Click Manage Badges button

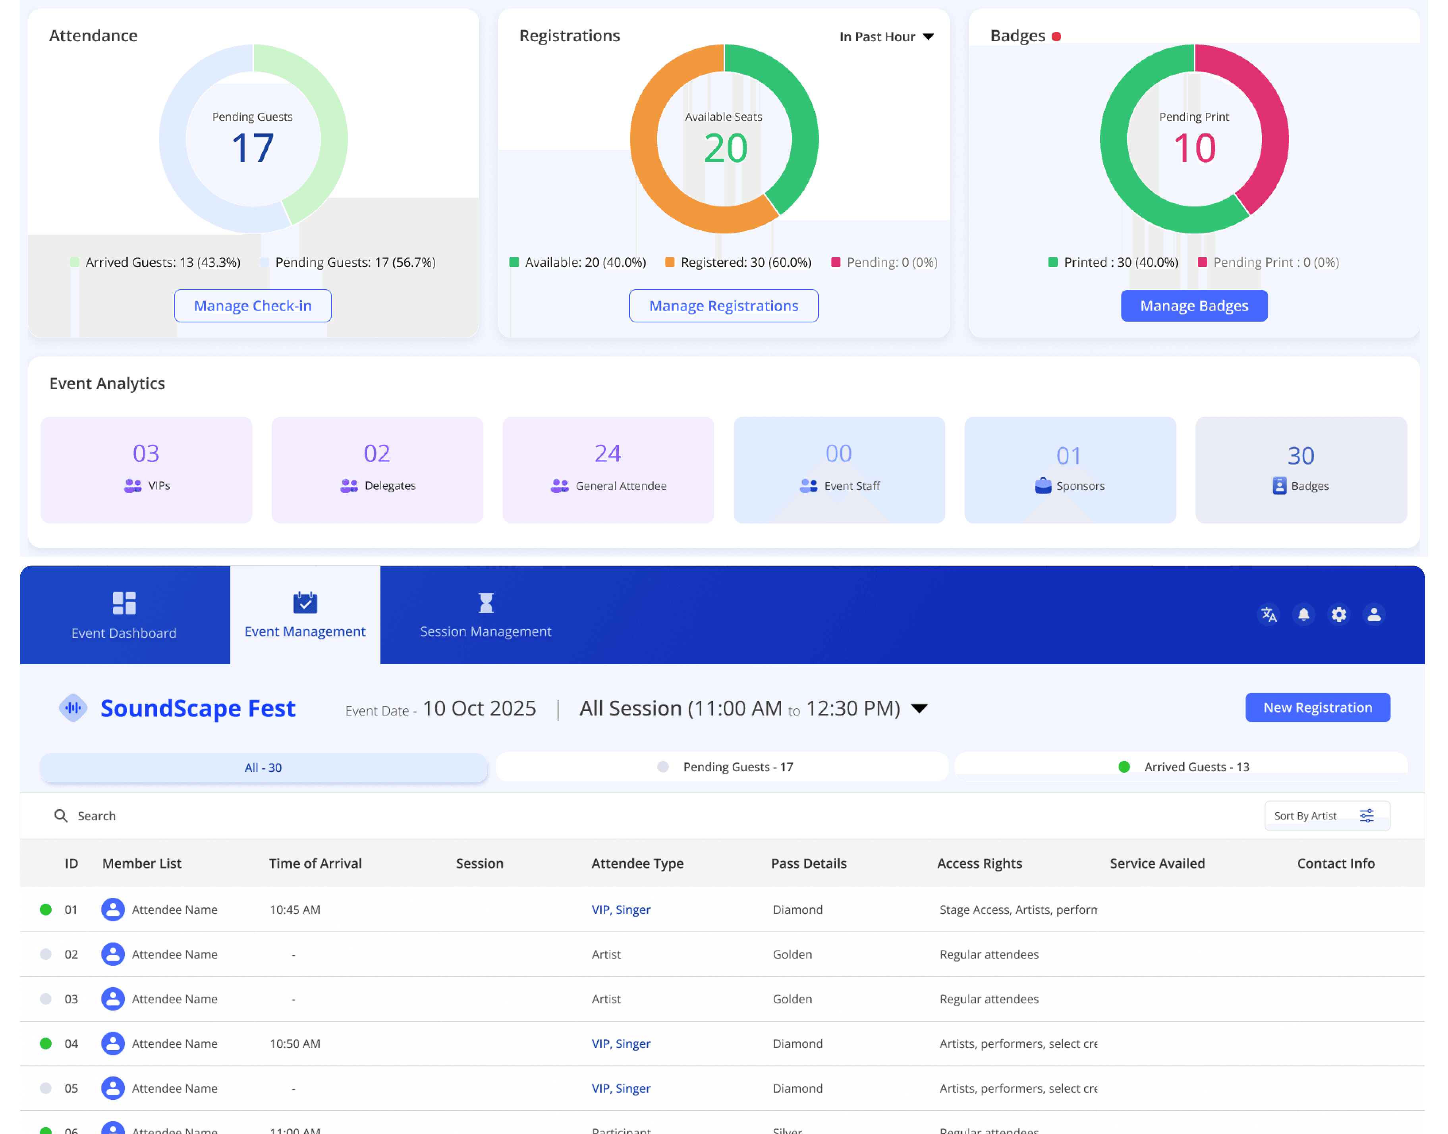[1194, 306]
